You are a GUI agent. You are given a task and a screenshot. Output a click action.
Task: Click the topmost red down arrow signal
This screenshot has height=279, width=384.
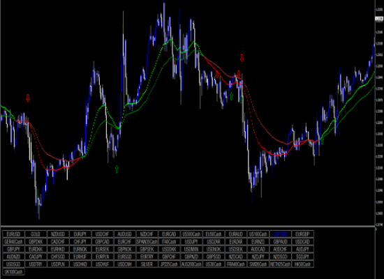(242, 58)
